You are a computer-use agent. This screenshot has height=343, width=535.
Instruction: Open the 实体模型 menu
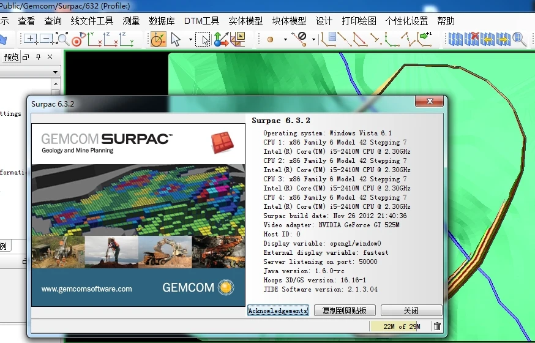point(245,21)
